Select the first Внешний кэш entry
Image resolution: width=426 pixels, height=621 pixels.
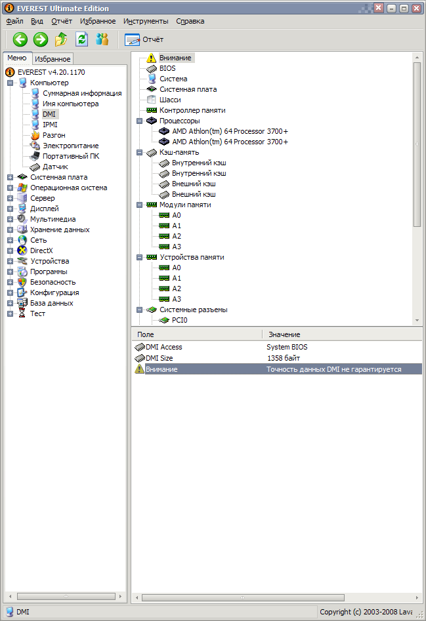(194, 184)
